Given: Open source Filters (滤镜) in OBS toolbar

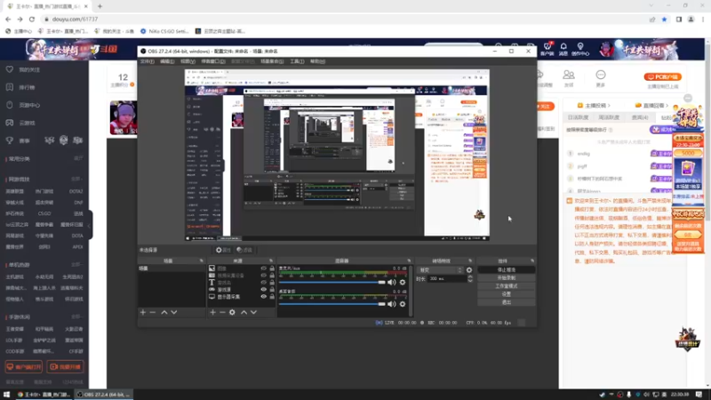Looking at the screenshot, I should click(x=245, y=250).
